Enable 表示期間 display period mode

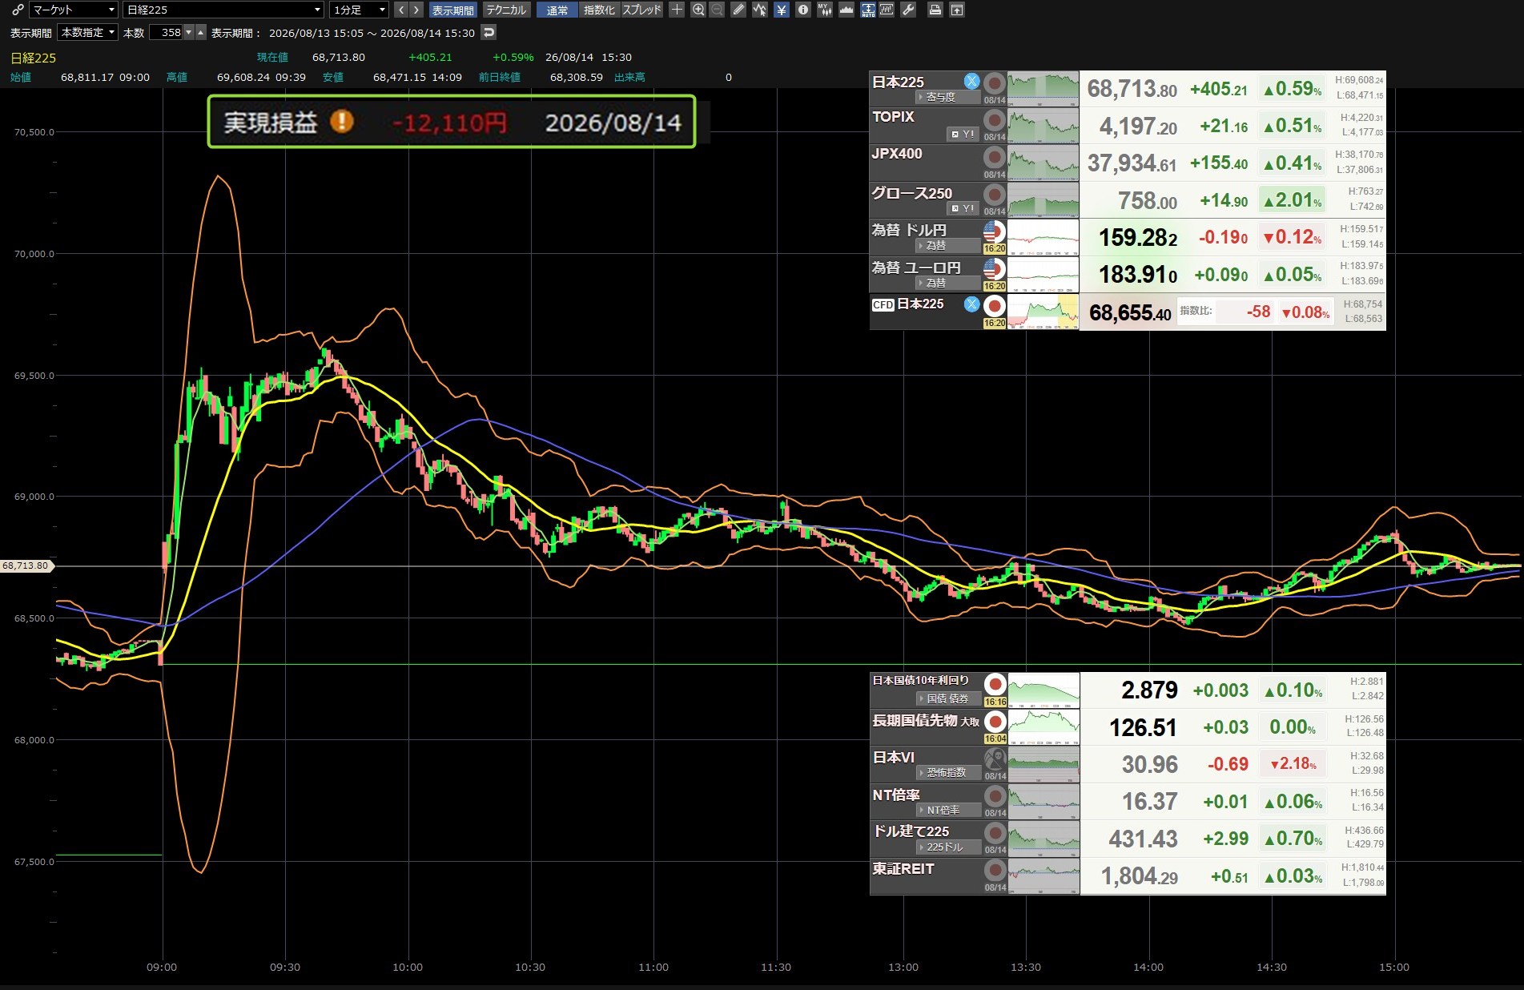coord(453,10)
